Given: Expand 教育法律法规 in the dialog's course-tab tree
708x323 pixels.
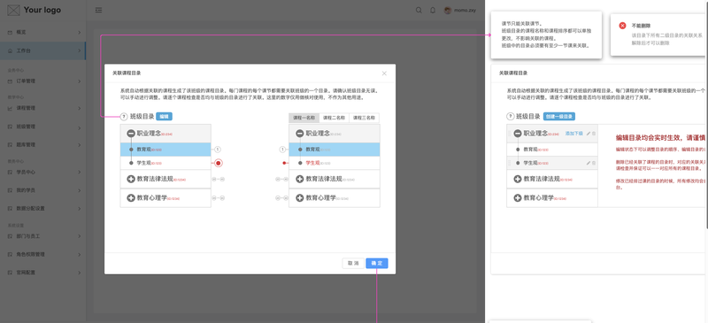Looking at the screenshot, I should (300, 179).
